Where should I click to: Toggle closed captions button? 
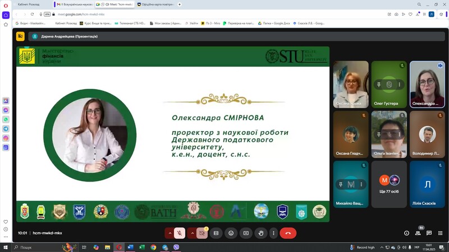(x=216, y=233)
